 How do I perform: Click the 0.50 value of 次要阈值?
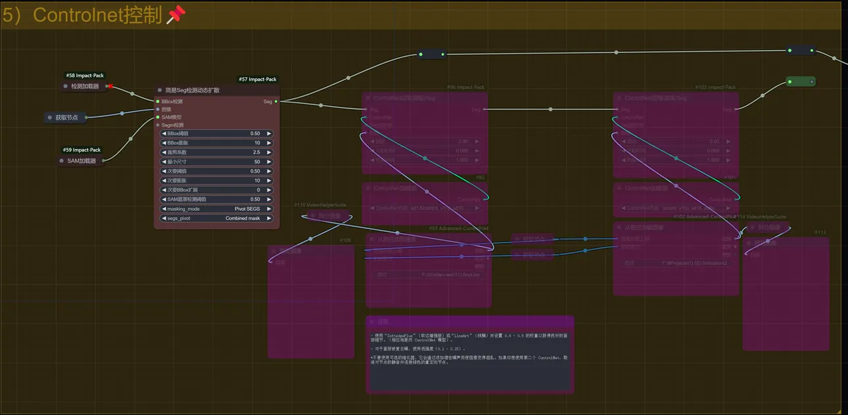255,171
